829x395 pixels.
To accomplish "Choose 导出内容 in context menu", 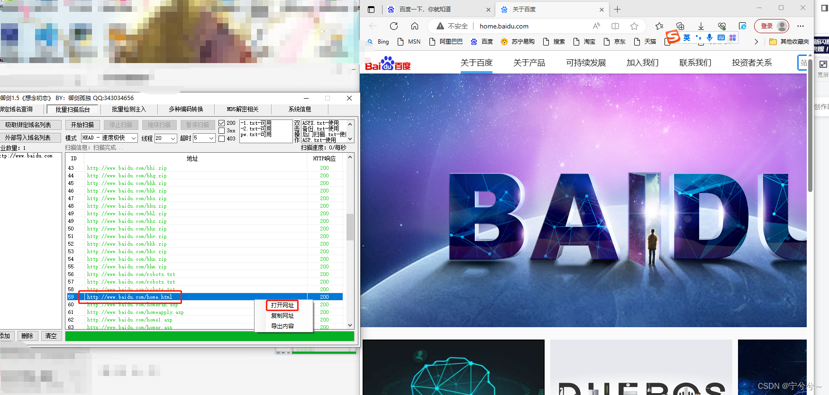I will 282,326.
